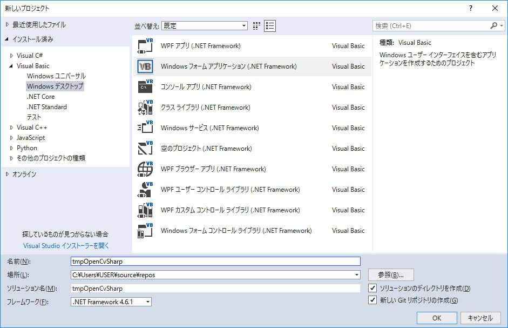Click the help question mark icon
Screen dimensions: 508x328
[470, 9]
